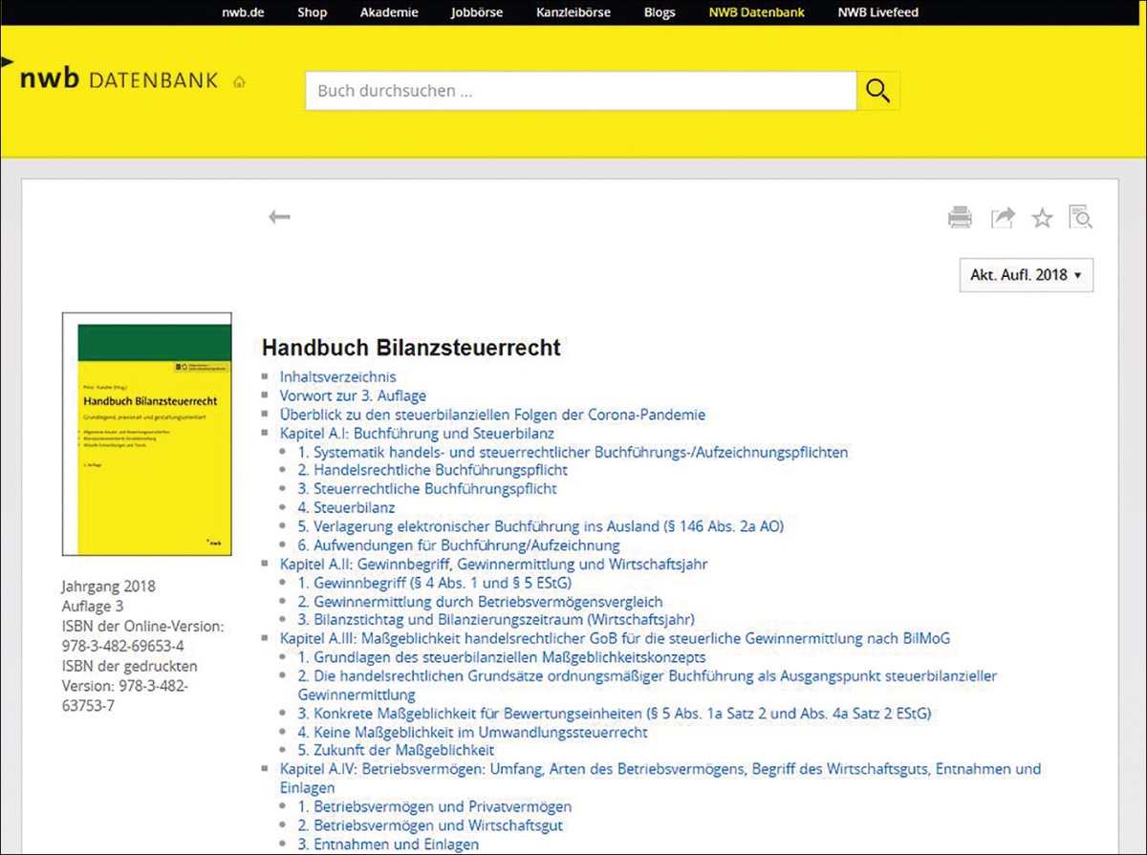Screen dimensions: 1147x855
Task: Open 5. Zukunft der Maßgeblichkeit section
Action: [396, 750]
